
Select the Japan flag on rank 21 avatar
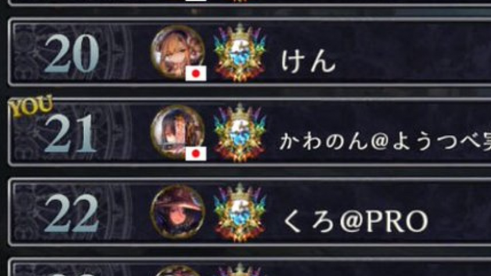196,153
